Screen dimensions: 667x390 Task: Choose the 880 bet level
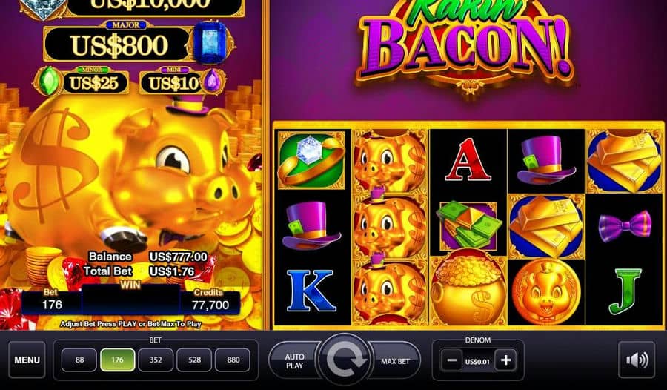click(x=233, y=360)
